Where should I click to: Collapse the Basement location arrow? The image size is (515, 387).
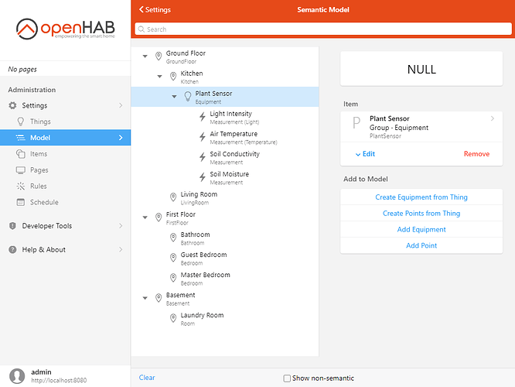coord(145,298)
